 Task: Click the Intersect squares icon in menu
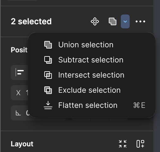pos(48,75)
